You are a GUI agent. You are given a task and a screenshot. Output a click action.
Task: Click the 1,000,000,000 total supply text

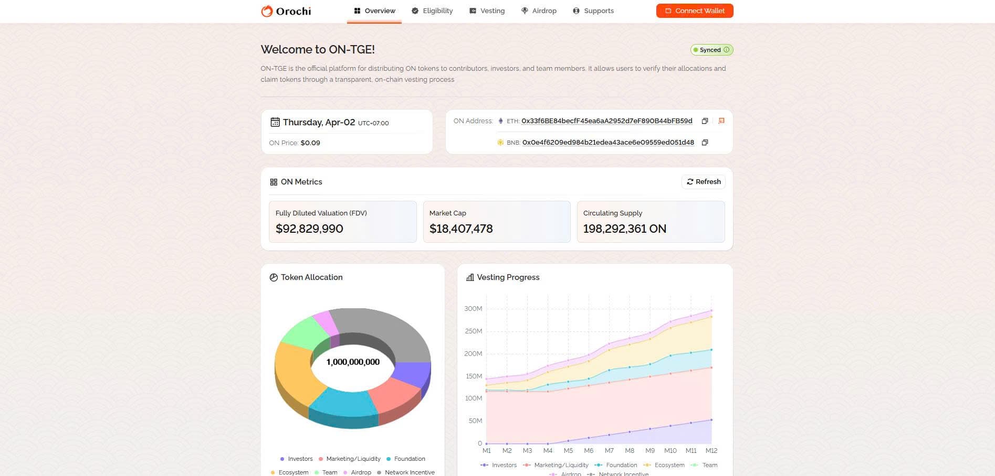point(353,362)
